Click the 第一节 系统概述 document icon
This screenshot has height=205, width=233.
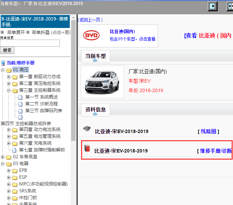(21, 97)
